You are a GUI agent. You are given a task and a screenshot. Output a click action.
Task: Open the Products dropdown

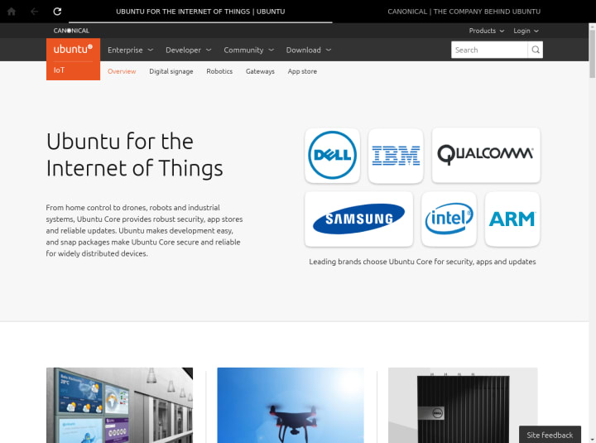pos(486,31)
